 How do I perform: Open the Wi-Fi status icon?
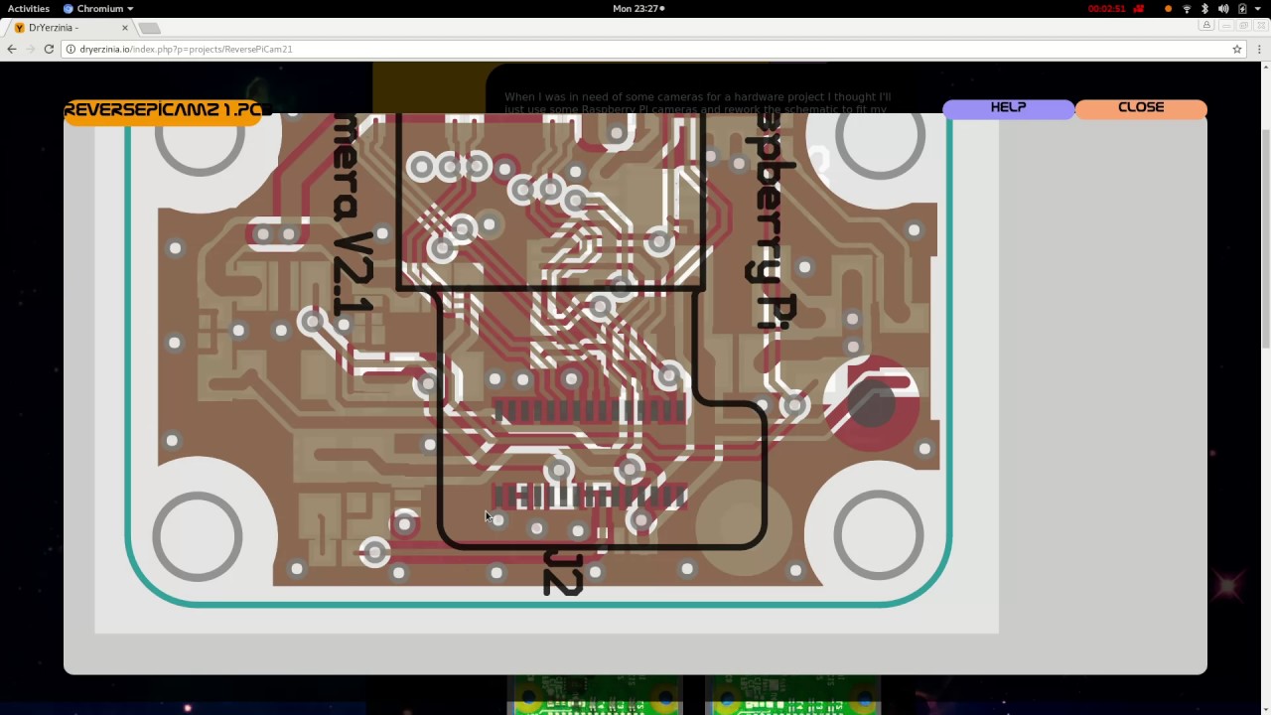[1187, 8]
